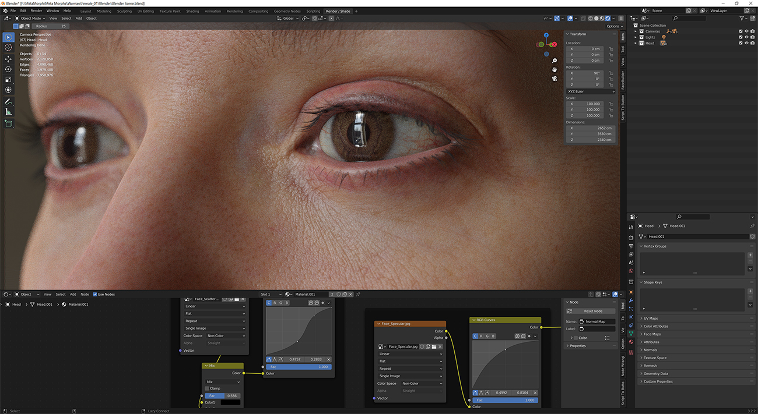
Task: Click the Location X input field
Action: tap(586, 49)
